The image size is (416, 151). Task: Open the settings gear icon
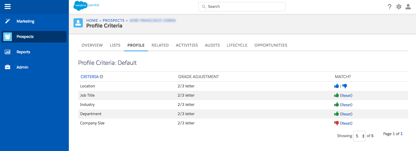pyautogui.click(x=399, y=7)
